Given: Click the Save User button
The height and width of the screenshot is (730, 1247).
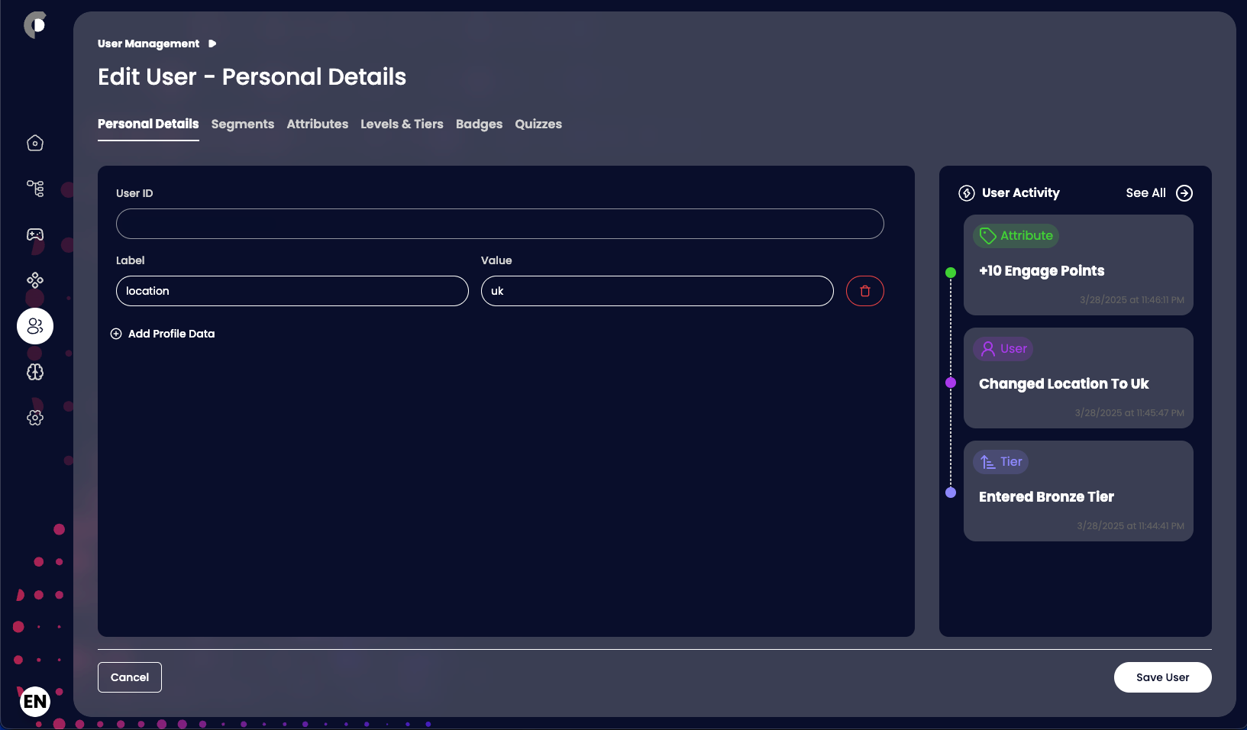Looking at the screenshot, I should click(x=1162, y=677).
